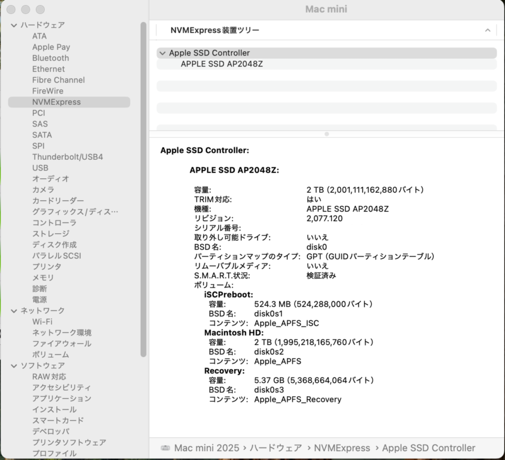Click the sidebar vertical scrollbar

tap(143, 190)
